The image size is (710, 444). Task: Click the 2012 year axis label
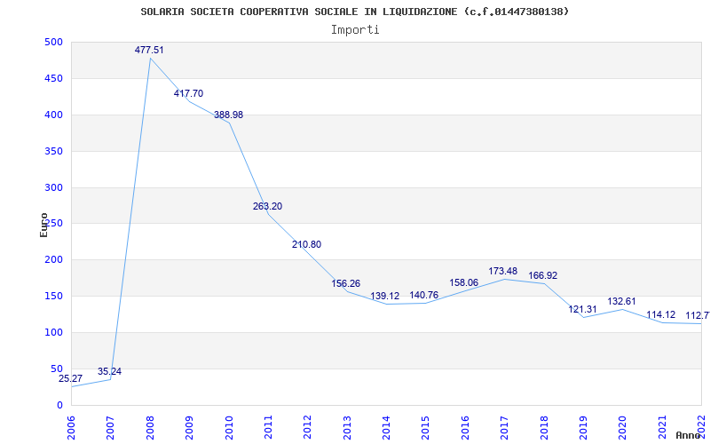point(307,427)
